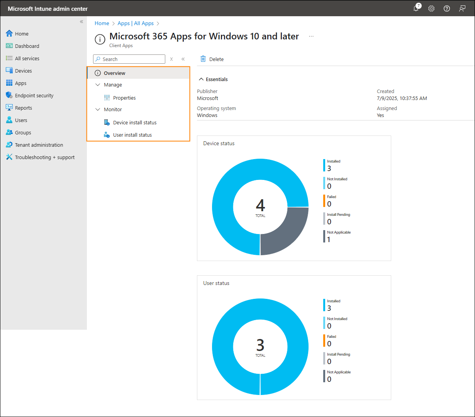This screenshot has width=475, height=417.
Task: Open Tenant administration from sidebar
Action: click(39, 145)
